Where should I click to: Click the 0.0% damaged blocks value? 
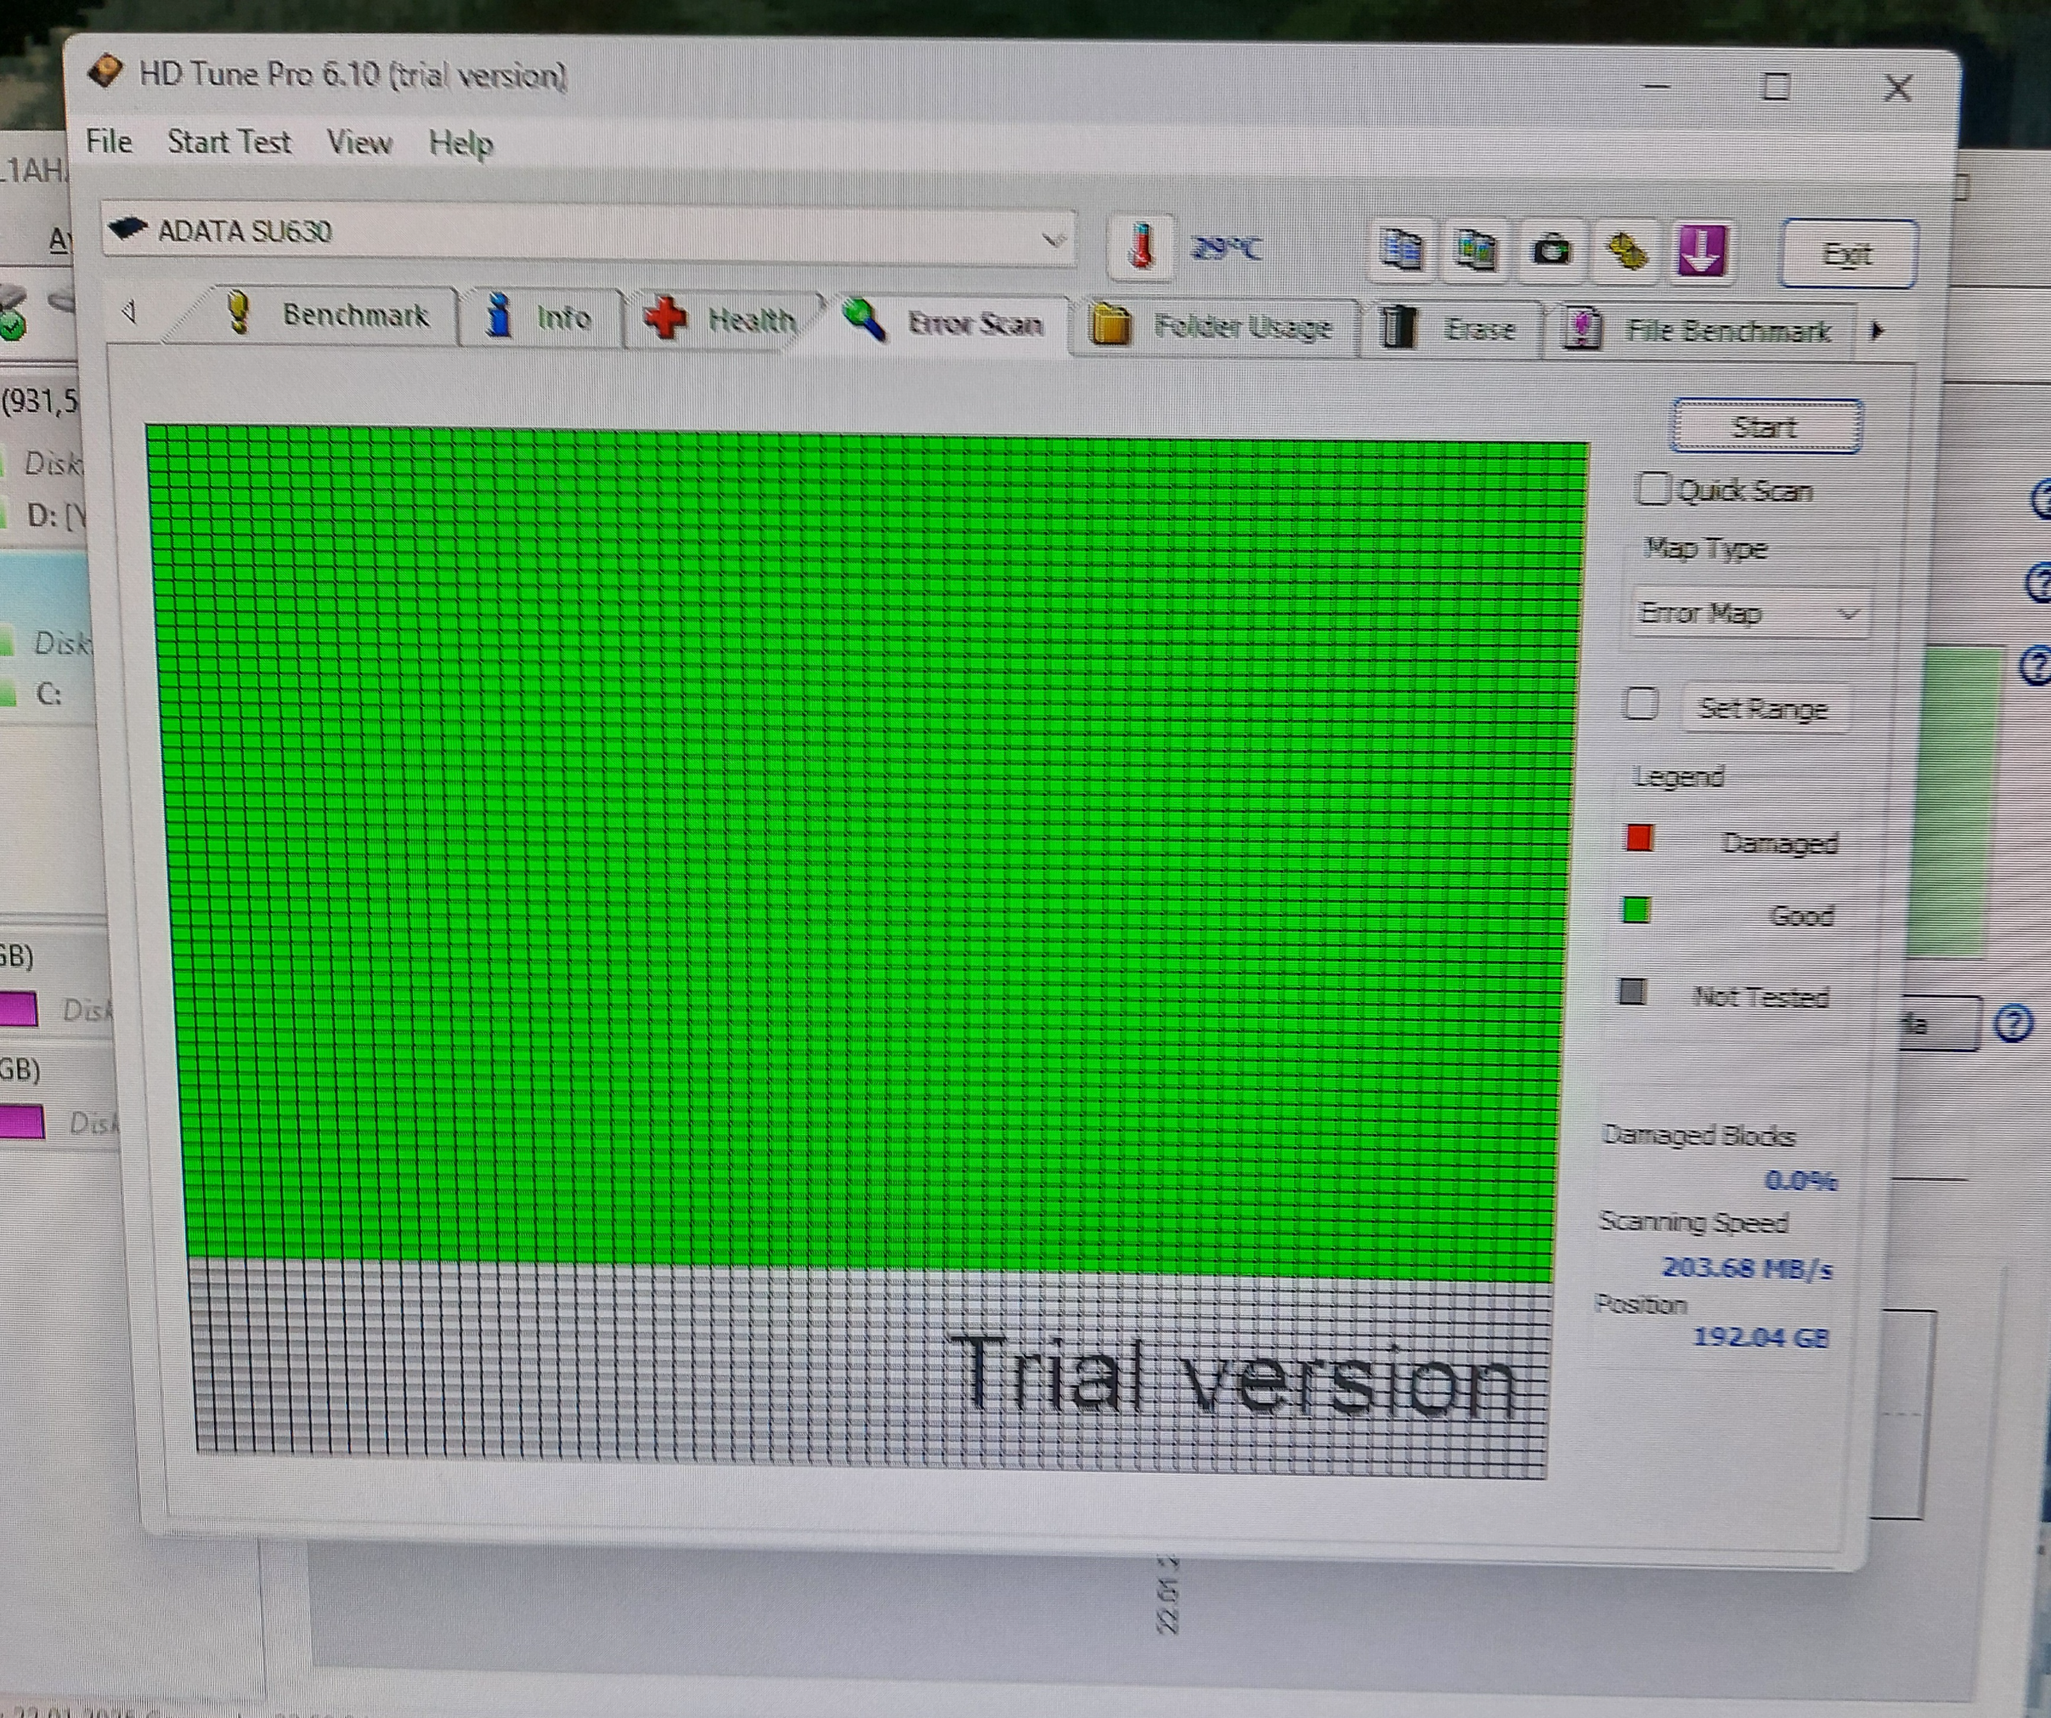click(1800, 1181)
